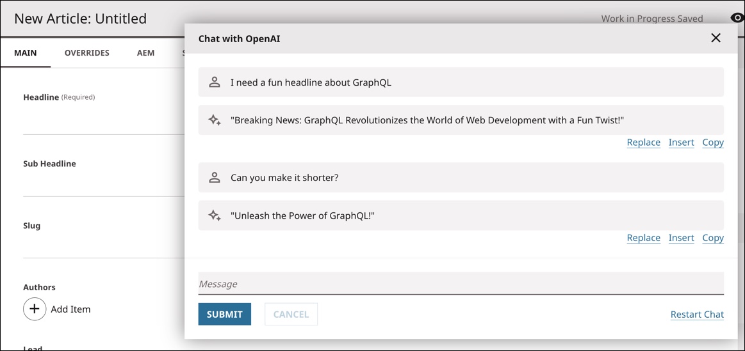745x351 pixels.
Task: Click sparkle icon beside Breaking News response
Action: (x=215, y=120)
